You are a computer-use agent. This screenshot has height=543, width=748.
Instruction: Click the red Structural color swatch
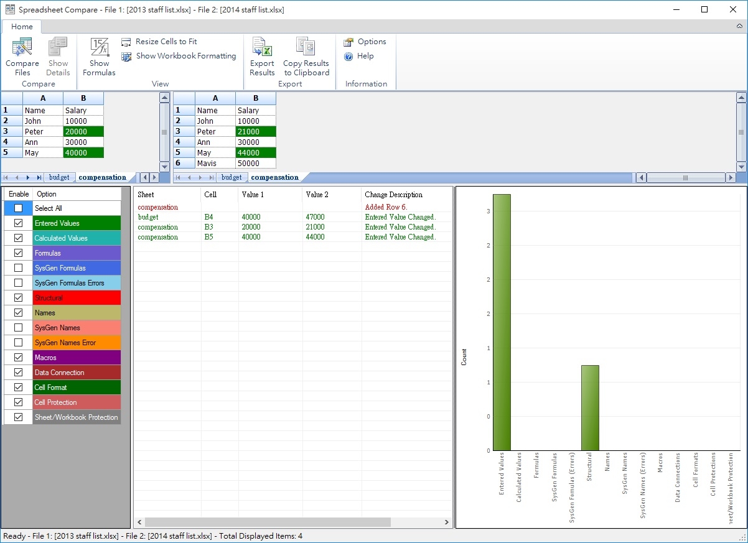[x=77, y=298]
